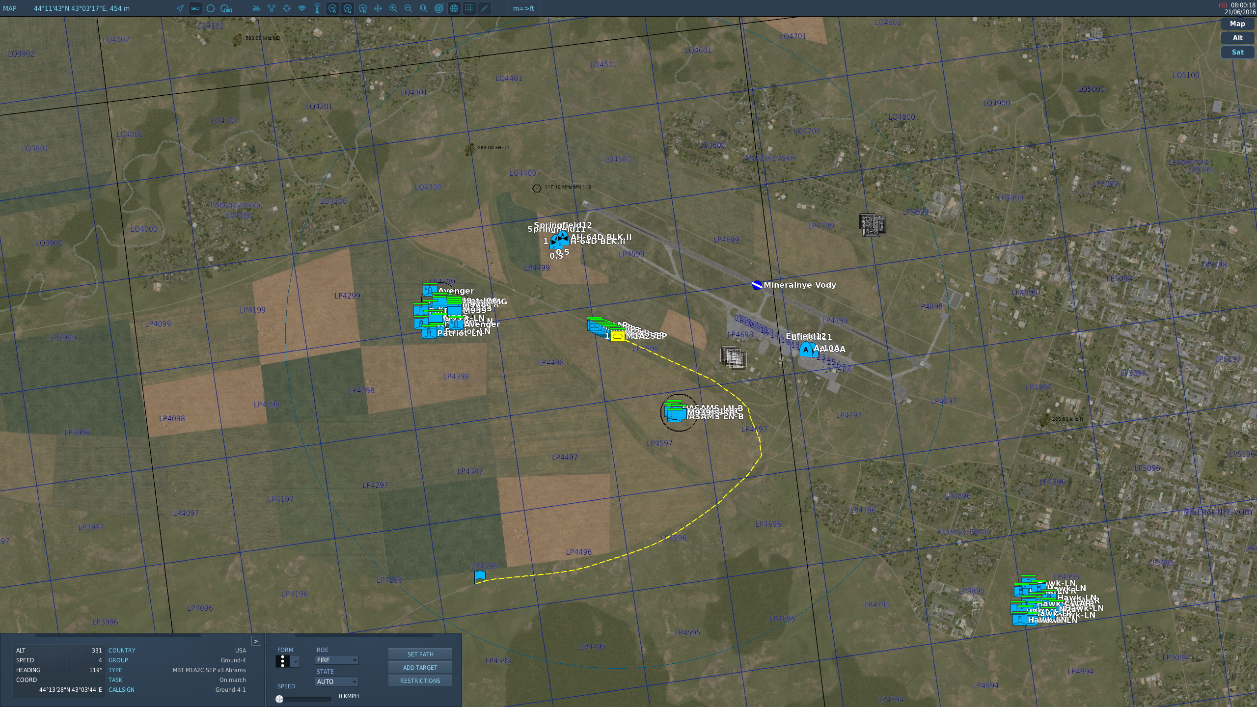The image size is (1257, 707).
Task: Open the STATE dropdown showing AUTO
Action: (336, 681)
